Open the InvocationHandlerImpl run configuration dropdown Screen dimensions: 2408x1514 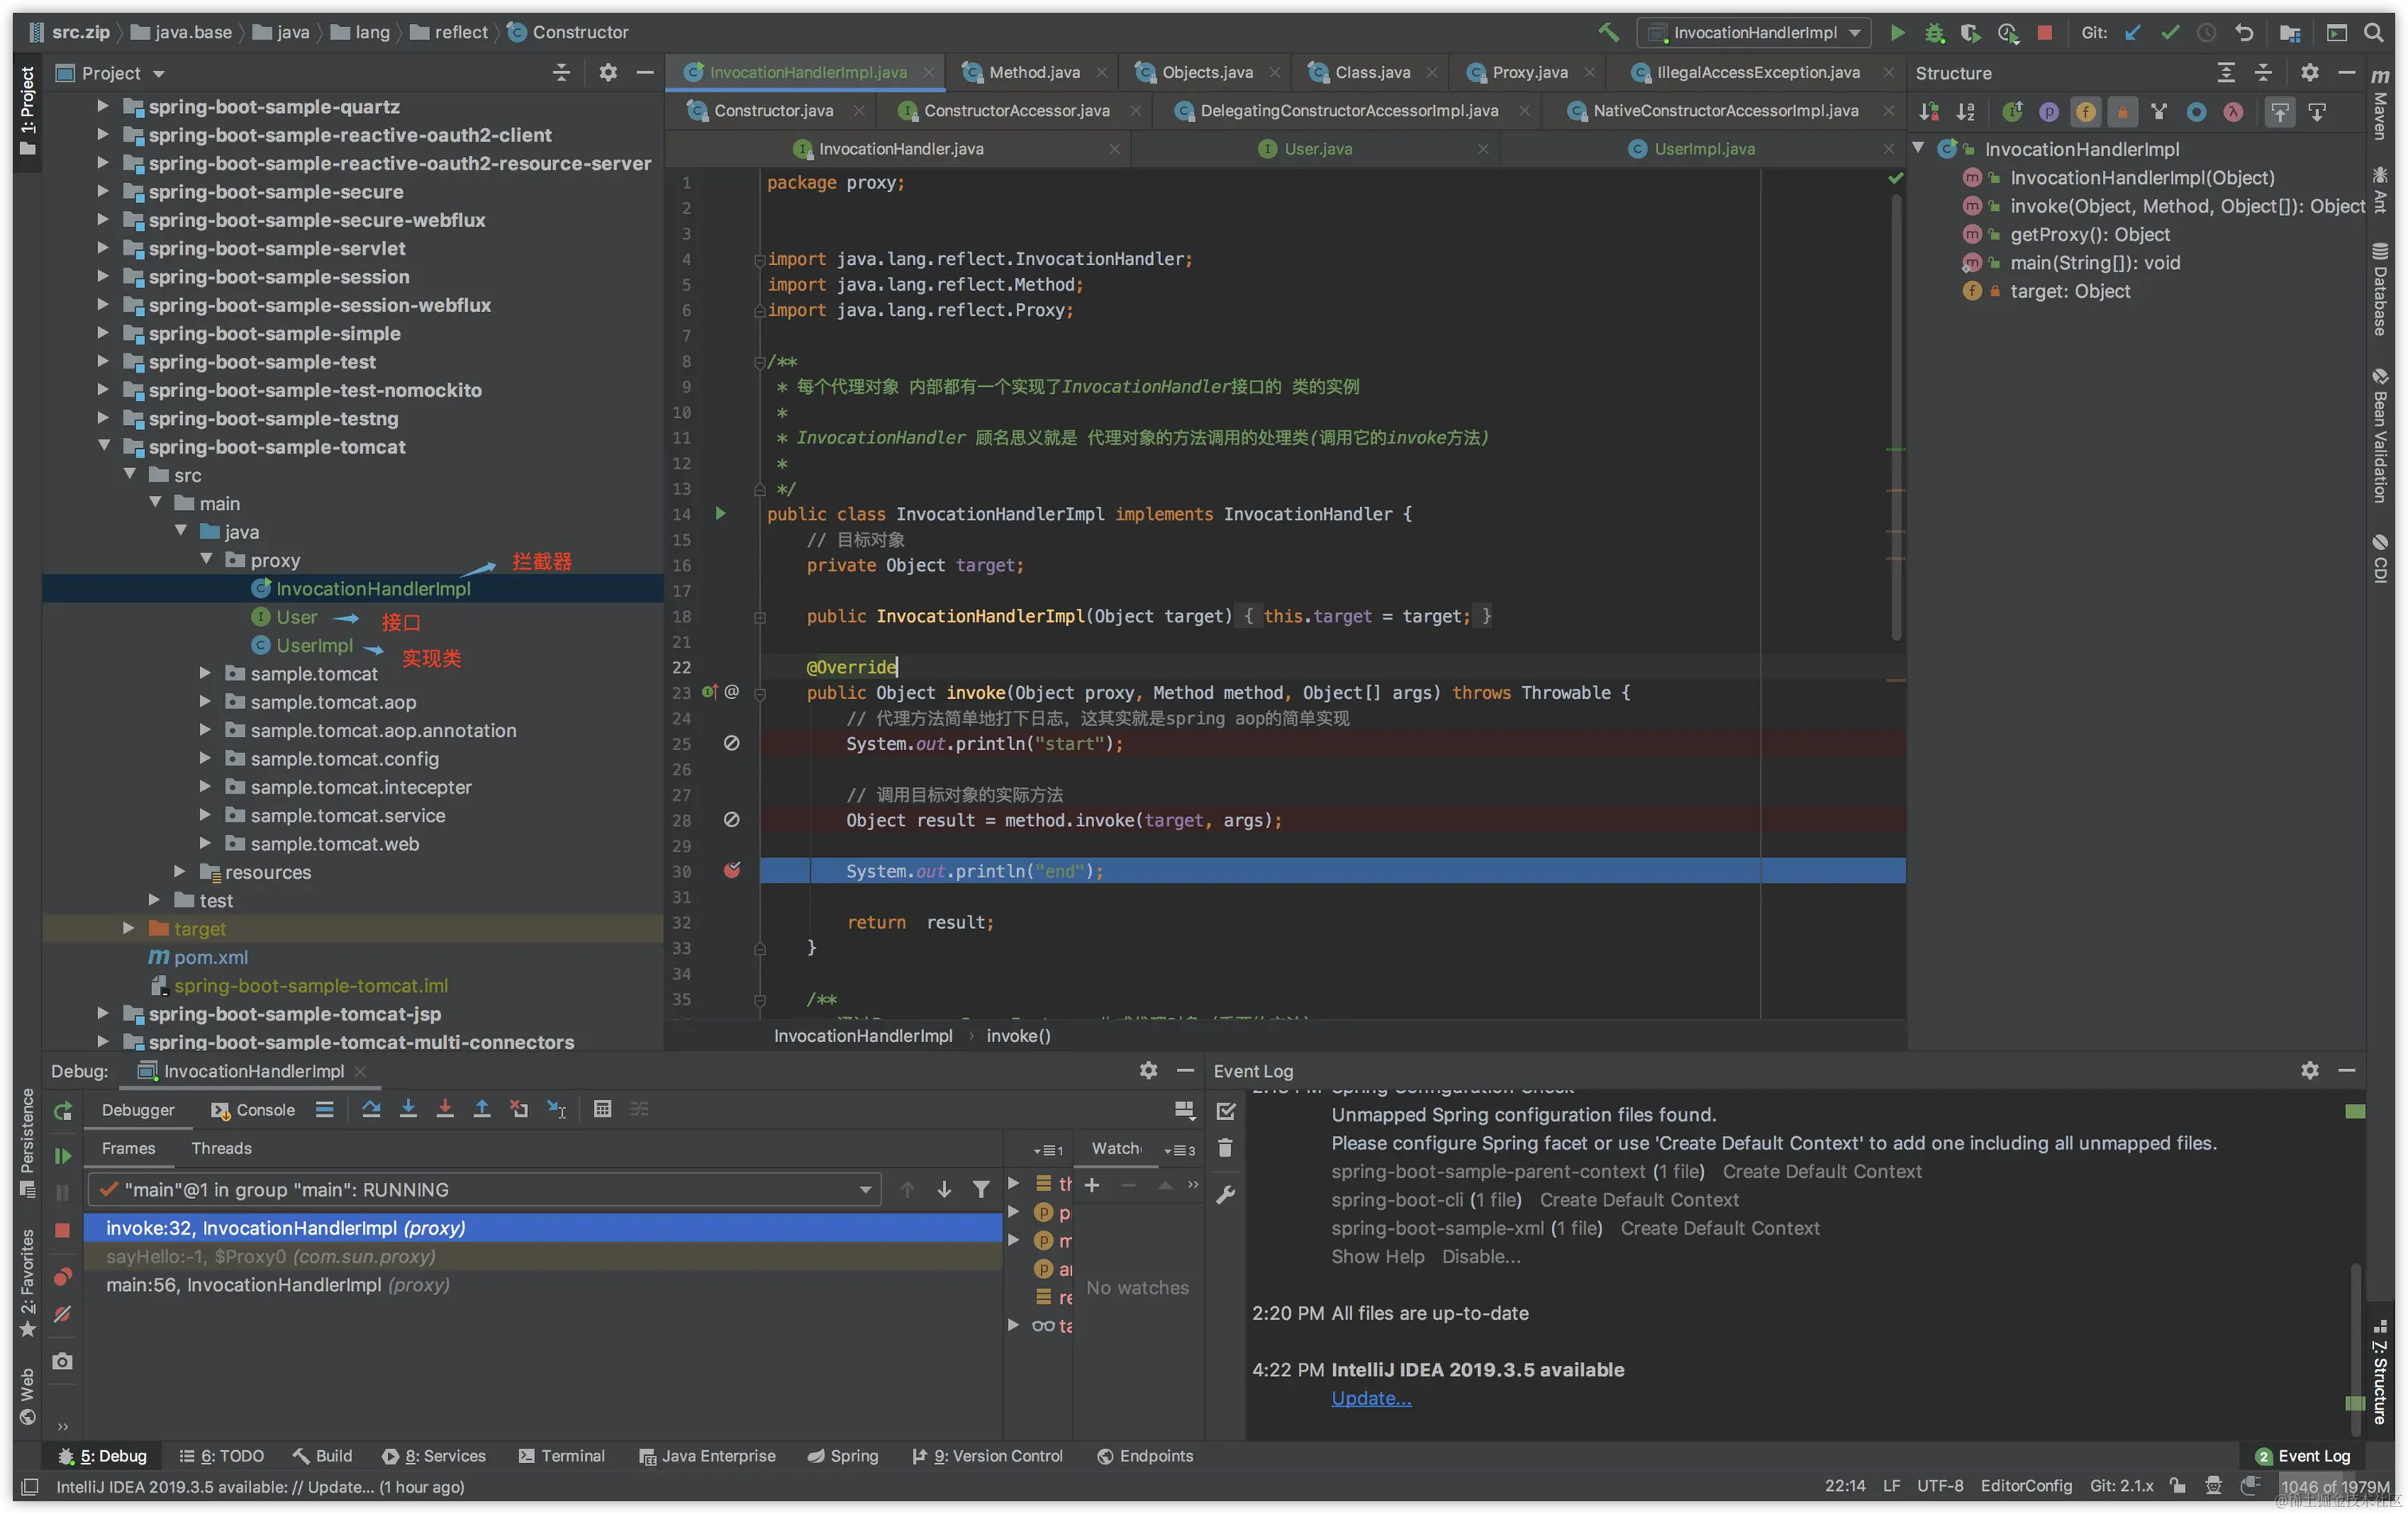(1755, 32)
